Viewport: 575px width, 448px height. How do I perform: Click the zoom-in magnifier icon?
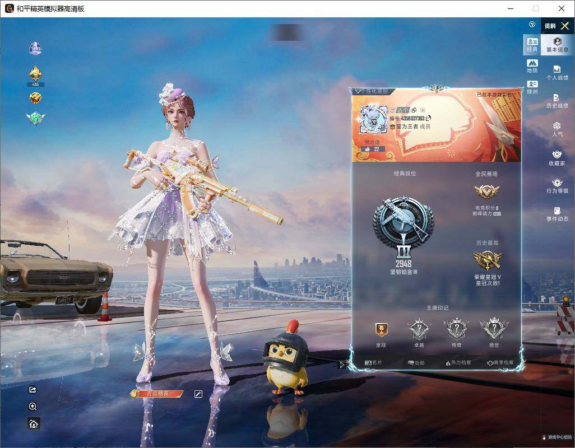pyautogui.click(x=33, y=406)
